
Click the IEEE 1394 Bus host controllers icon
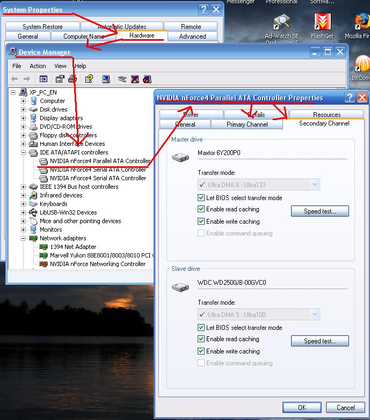click(x=33, y=187)
